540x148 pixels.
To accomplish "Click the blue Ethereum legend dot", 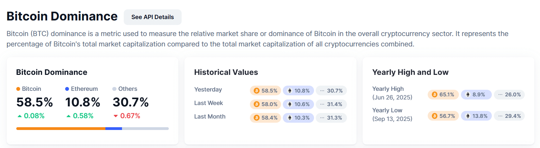I will [67, 89].
